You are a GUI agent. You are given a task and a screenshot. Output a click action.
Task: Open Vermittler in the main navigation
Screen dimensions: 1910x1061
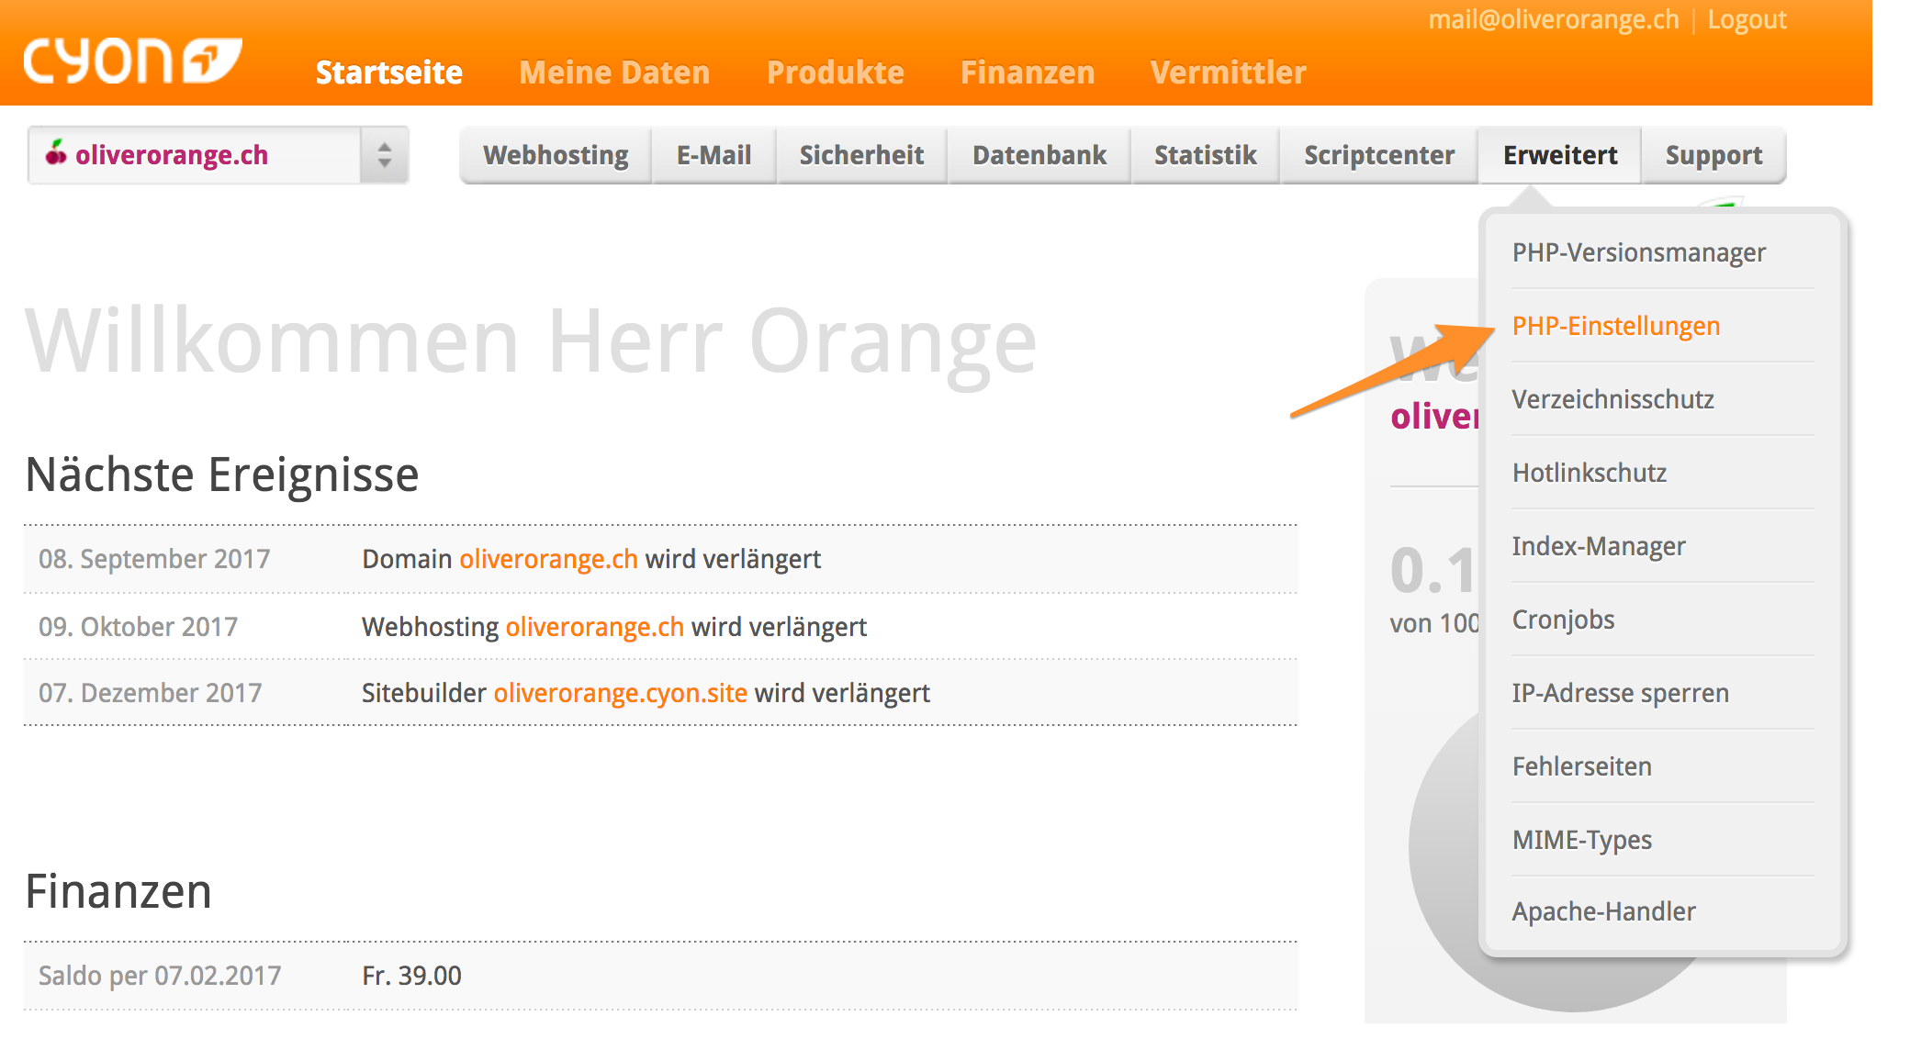tap(1228, 73)
